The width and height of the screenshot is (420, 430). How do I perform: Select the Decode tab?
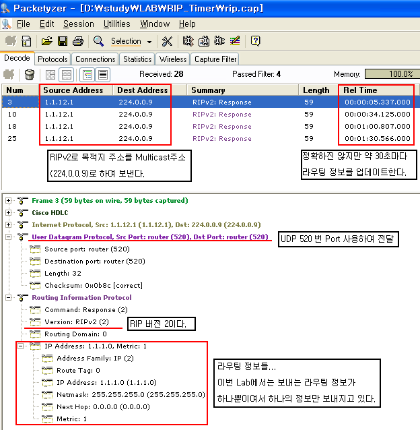[17, 58]
